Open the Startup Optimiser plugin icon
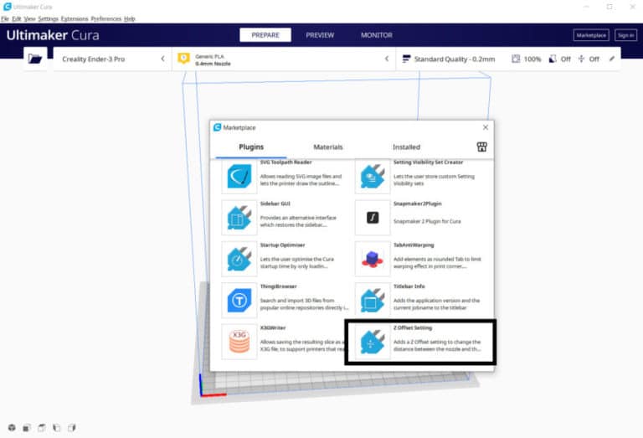This screenshot has height=438, width=643. pyautogui.click(x=239, y=258)
